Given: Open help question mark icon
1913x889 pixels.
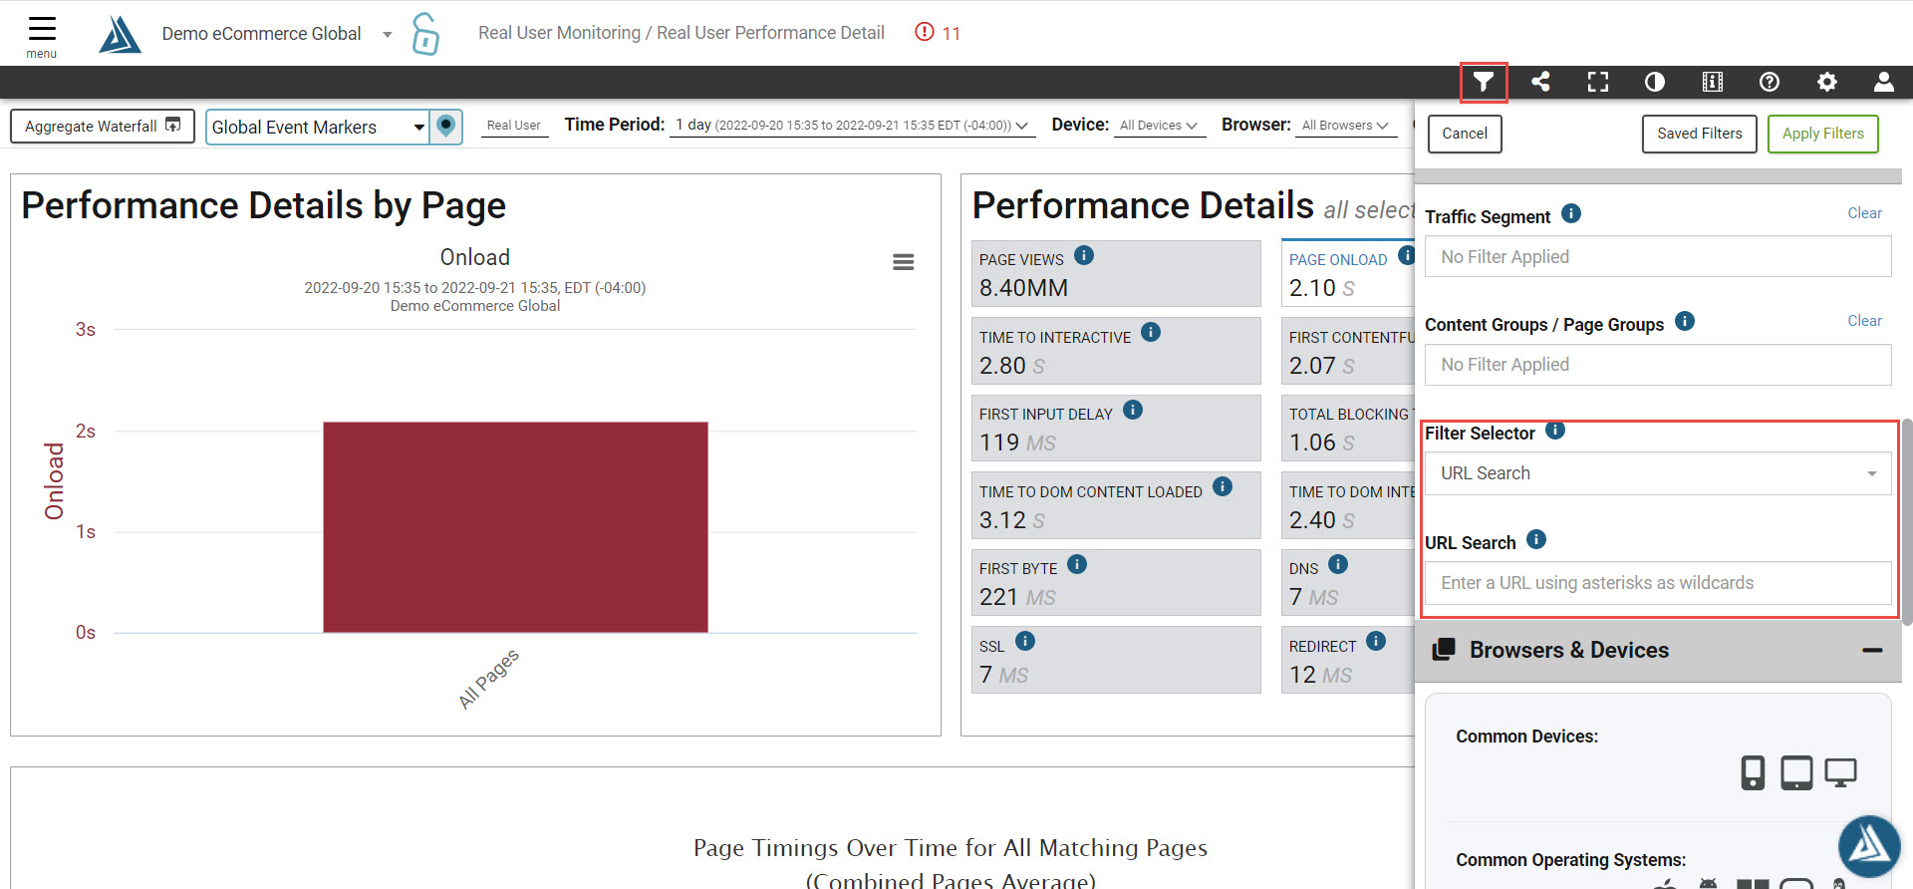Looking at the screenshot, I should [x=1770, y=82].
